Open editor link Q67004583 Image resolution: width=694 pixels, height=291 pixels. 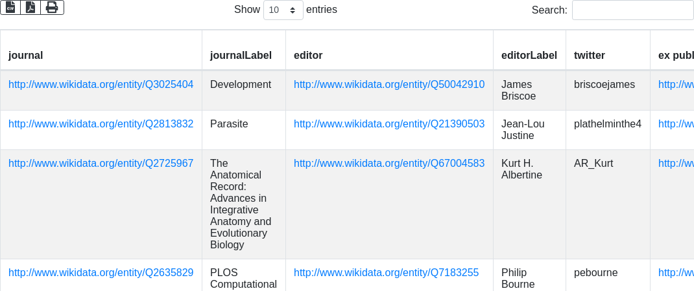click(x=389, y=164)
